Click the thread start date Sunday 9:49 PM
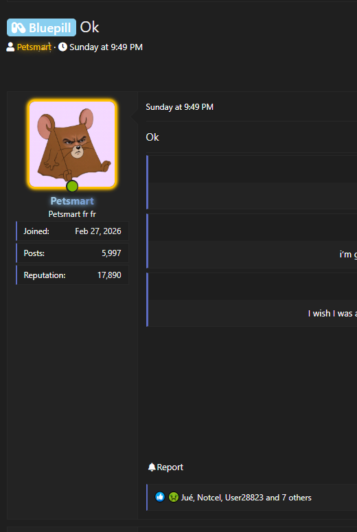 106,47
